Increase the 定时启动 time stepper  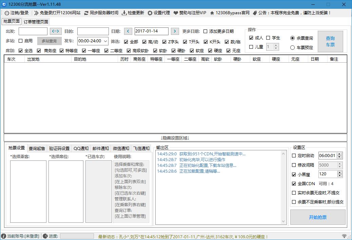coord(340,154)
